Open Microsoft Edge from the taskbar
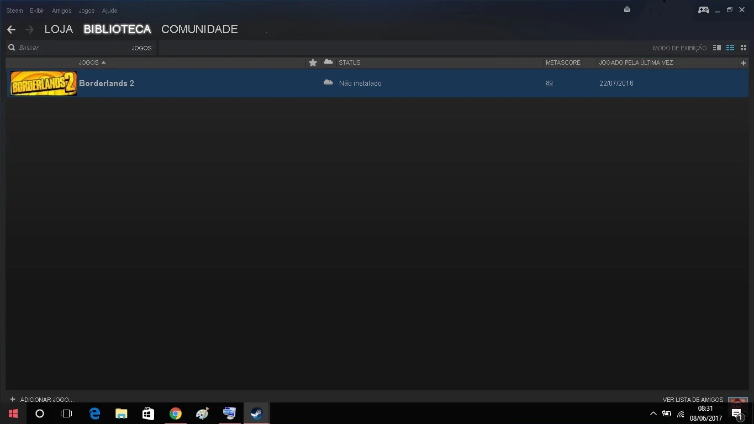The image size is (754, 424). click(94, 413)
